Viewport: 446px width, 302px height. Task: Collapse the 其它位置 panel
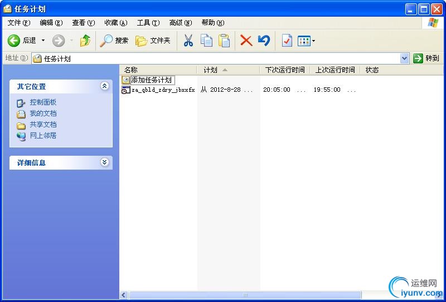104,86
